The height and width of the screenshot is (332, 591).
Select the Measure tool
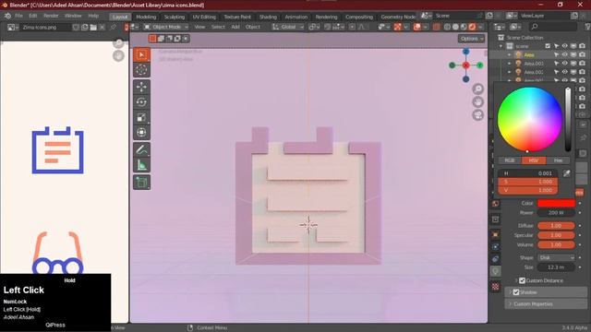[141, 165]
